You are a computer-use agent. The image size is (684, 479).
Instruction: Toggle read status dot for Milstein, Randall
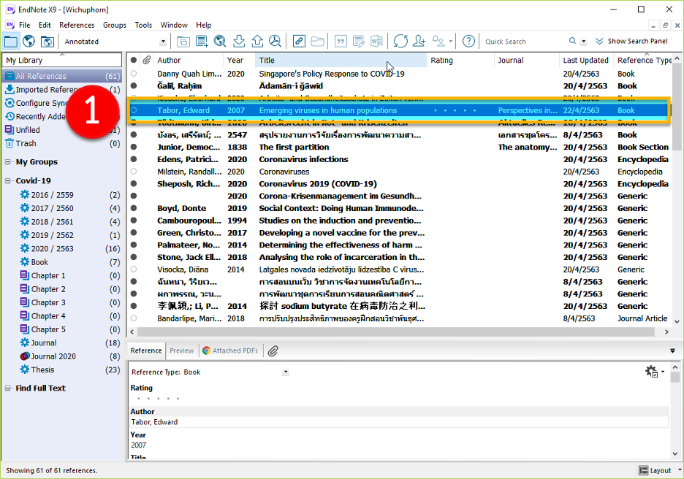pyautogui.click(x=134, y=172)
